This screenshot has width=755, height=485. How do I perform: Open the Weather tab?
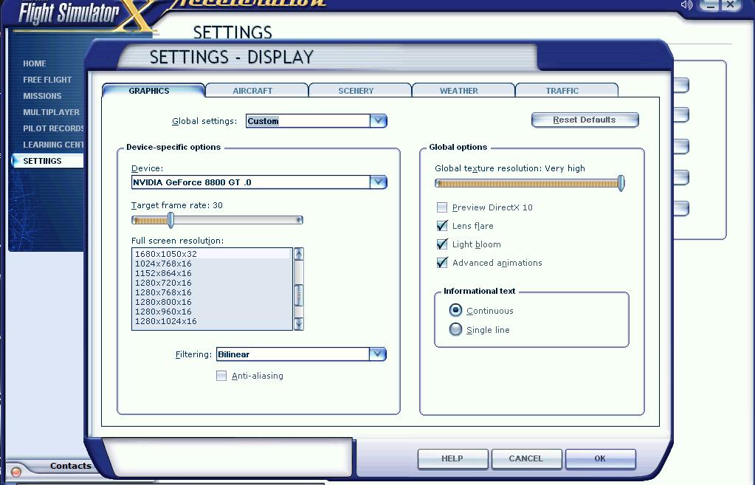pyautogui.click(x=459, y=91)
